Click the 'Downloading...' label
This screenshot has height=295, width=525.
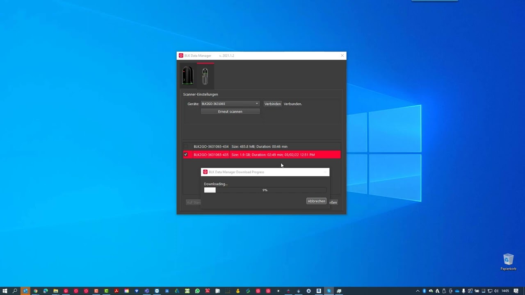[216, 184]
